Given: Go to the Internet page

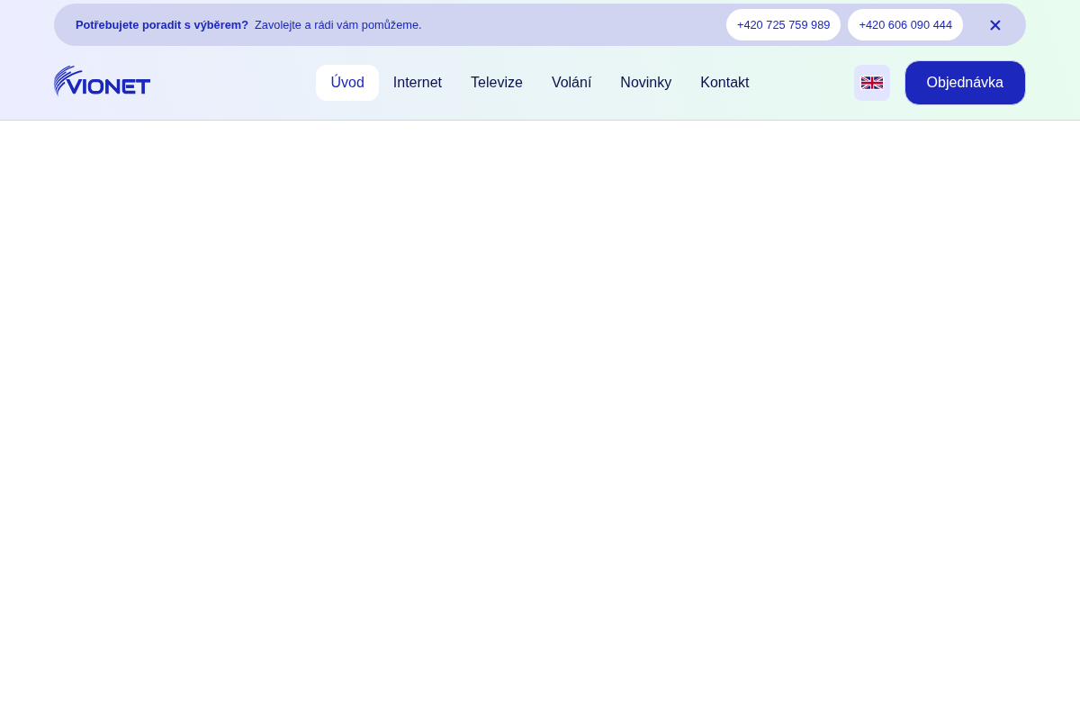Looking at the screenshot, I should click(x=418, y=83).
